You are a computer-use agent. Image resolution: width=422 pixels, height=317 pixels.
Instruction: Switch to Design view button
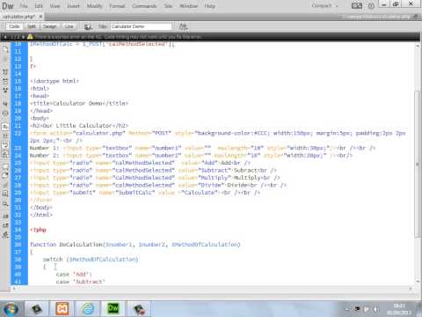49,26
